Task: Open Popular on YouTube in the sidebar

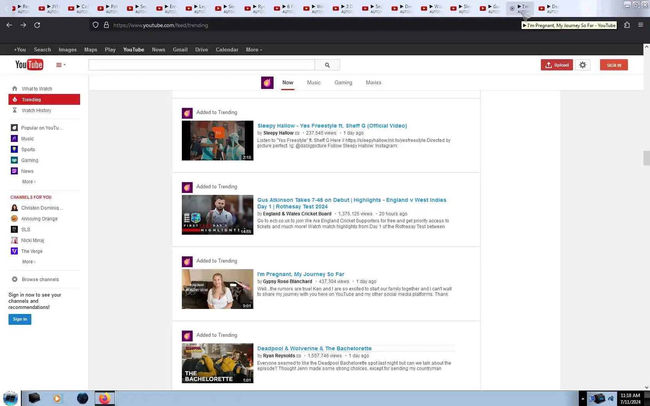Action: pyautogui.click(x=42, y=128)
